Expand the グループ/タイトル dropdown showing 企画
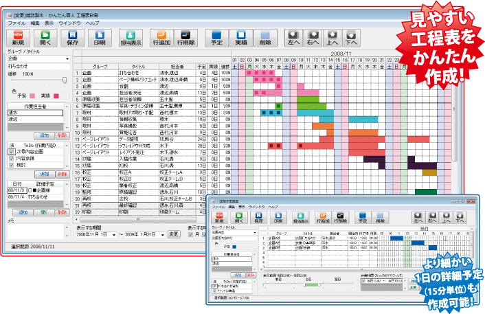This screenshot has height=314, width=485. pos(67,59)
